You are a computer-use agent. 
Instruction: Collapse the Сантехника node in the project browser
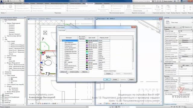3,74
